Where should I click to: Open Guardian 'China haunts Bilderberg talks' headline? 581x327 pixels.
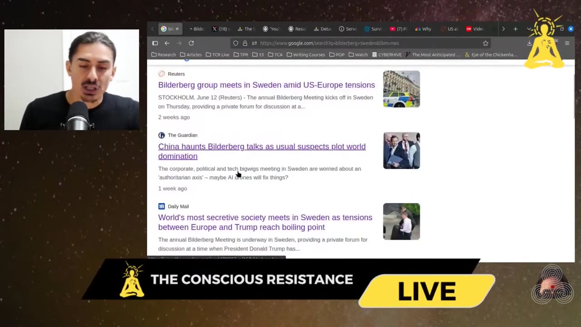coord(262,151)
